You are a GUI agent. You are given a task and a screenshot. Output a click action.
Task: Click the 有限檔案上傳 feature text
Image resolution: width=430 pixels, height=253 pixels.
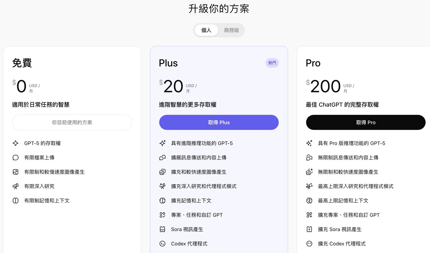(39, 157)
